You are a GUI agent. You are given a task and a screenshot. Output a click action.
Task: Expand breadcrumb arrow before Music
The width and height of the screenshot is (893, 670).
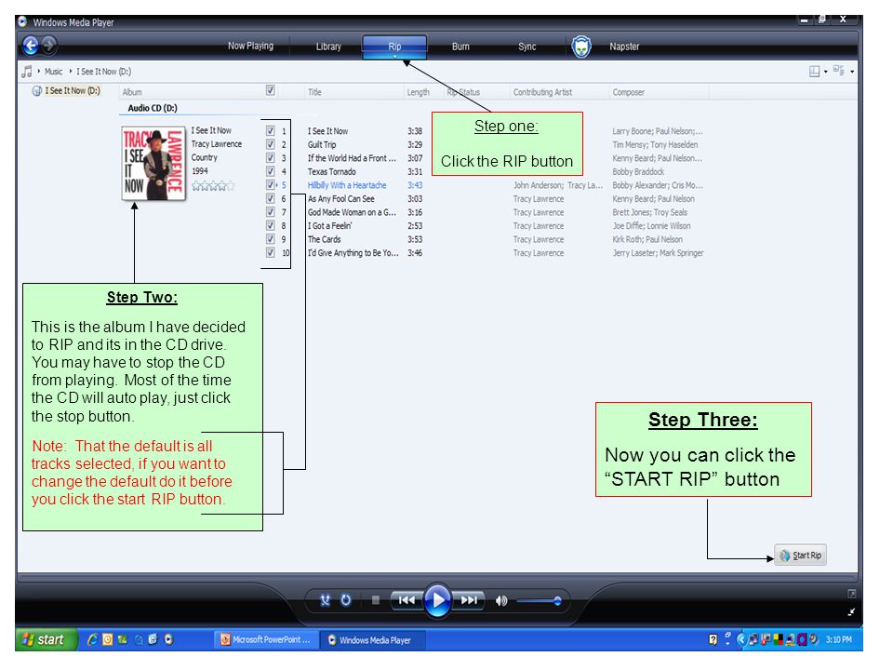pyautogui.click(x=39, y=72)
